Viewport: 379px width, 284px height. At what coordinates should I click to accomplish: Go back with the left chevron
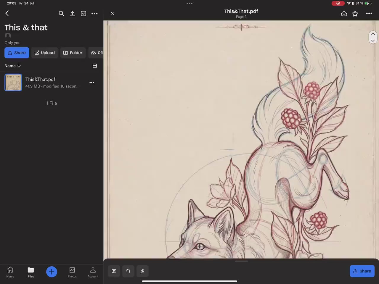[x=7, y=13]
